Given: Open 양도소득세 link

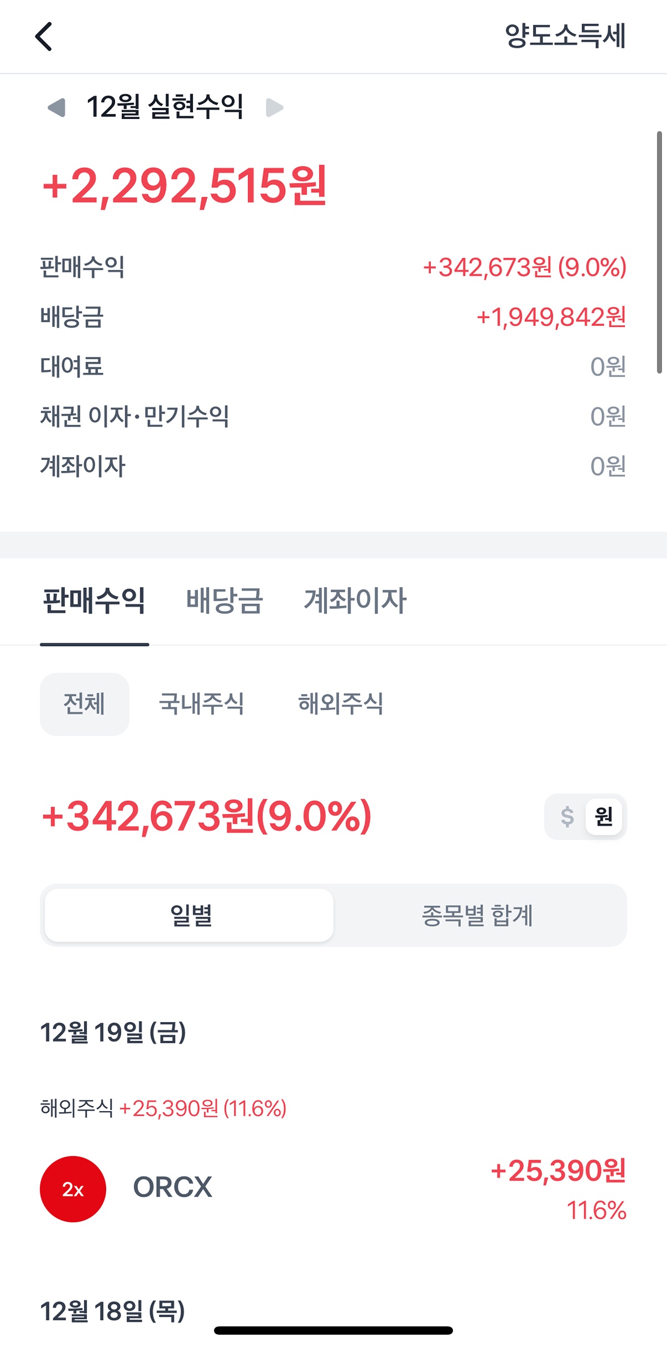Looking at the screenshot, I should pyautogui.click(x=565, y=36).
